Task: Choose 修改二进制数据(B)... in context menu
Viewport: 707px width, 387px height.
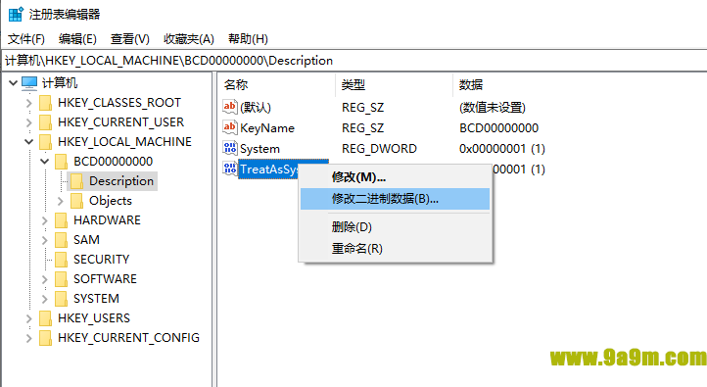Action: coord(396,199)
